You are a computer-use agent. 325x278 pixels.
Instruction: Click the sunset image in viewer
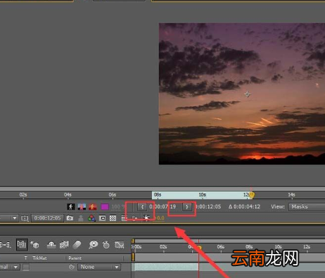[x=242, y=94]
